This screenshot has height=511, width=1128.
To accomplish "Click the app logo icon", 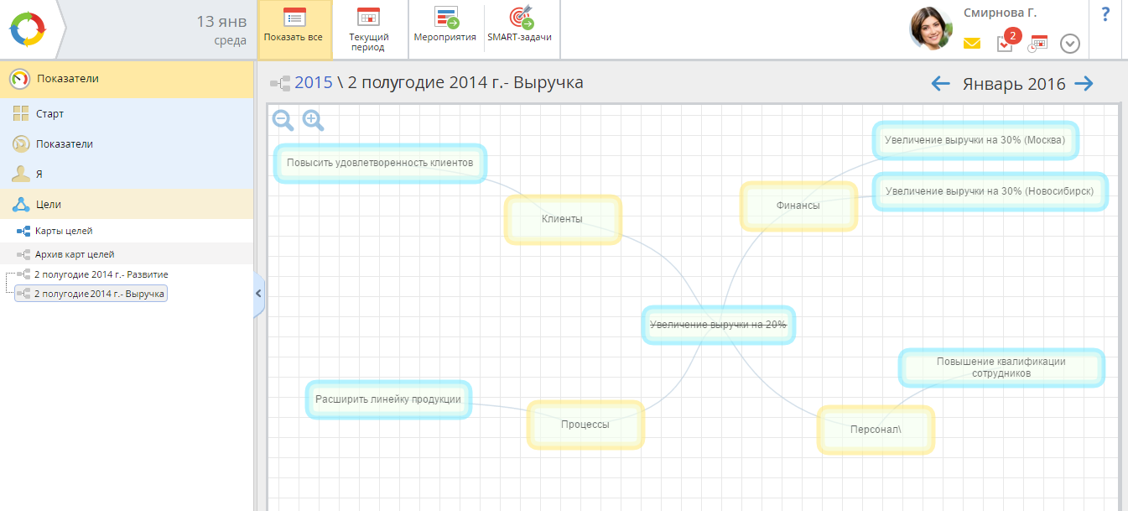I will pos(28,29).
